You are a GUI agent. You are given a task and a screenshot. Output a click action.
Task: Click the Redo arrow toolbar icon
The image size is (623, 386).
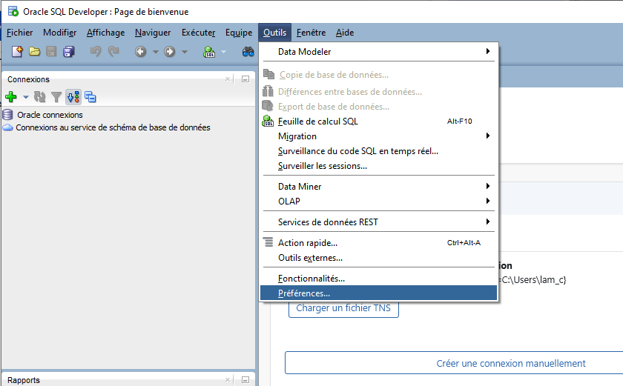pyautogui.click(x=113, y=52)
